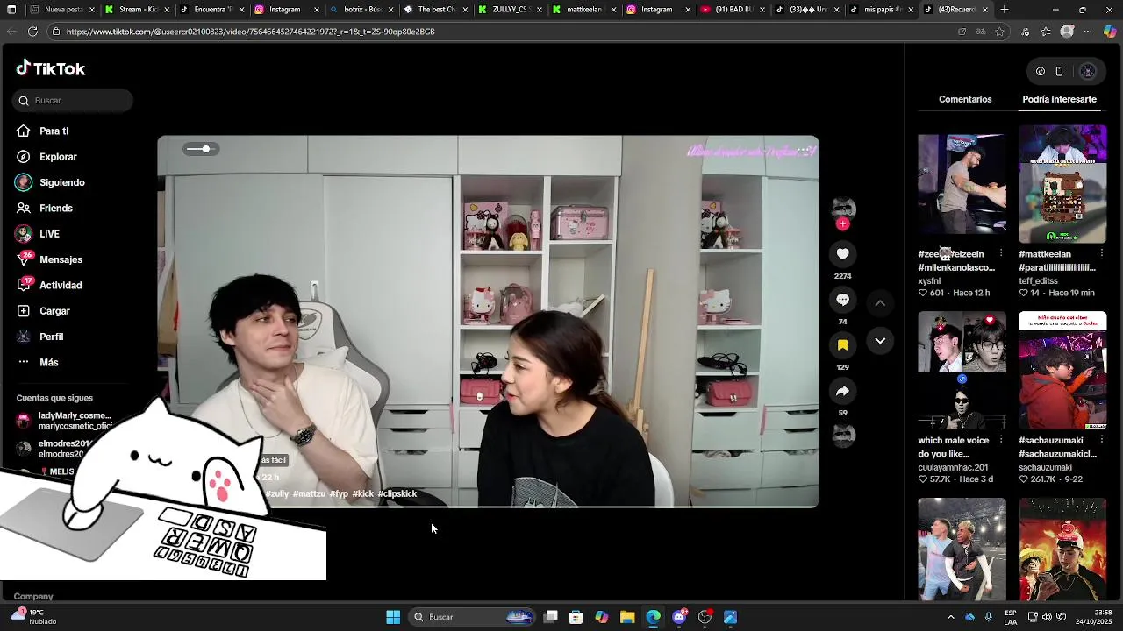Click the xysfnl author name

pos(929,281)
